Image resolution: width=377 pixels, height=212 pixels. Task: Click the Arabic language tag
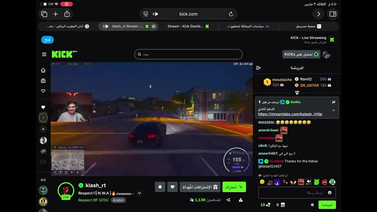tap(118, 200)
